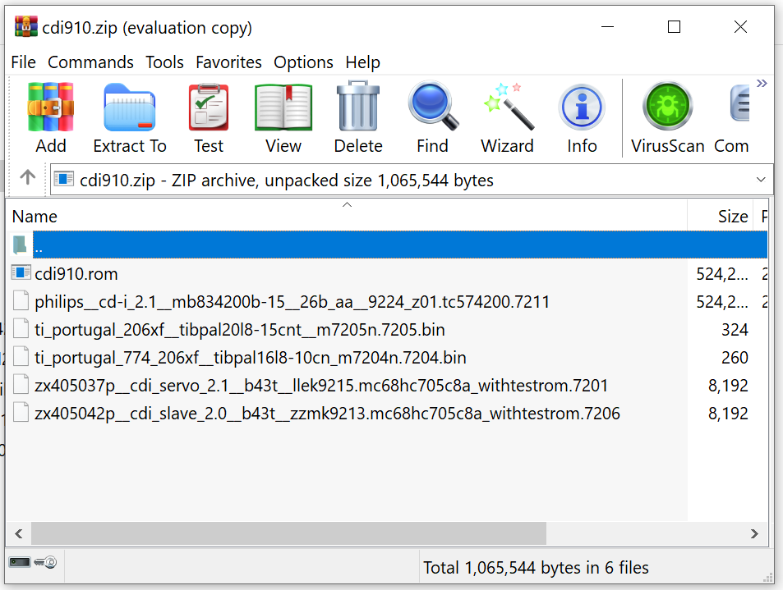This screenshot has width=783, height=590.
Task: Select zx405037p__cdi_servo_2.1 file name
Action: point(321,386)
